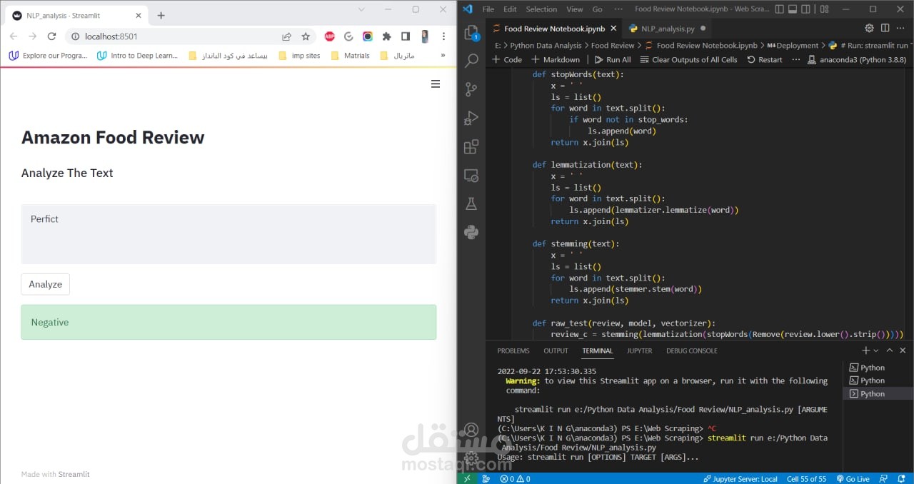Screen dimensions: 914x484
Task: Open a new Chrome tab
Action: [x=161, y=15]
